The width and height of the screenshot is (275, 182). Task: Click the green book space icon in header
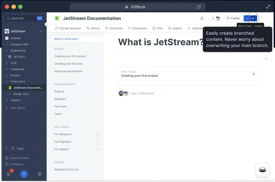[x=57, y=18]
